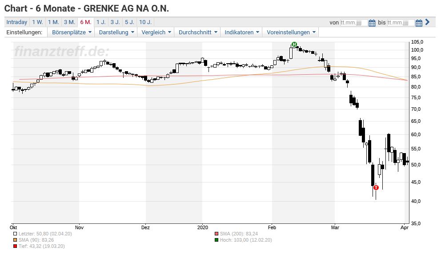Click the 'Mar' x-axis label

click(335, 227)
